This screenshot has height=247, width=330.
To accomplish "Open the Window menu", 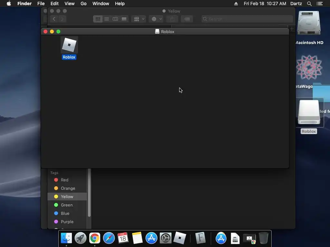I will click(101, 4).
